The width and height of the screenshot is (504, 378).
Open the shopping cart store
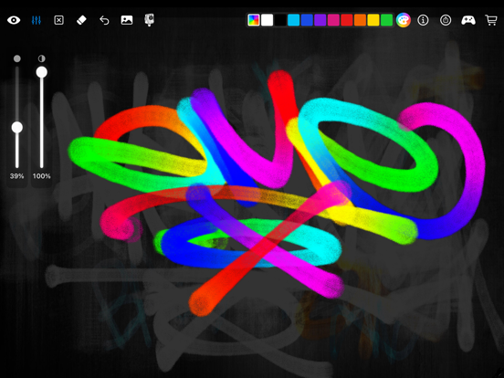[x=491, y=20]
